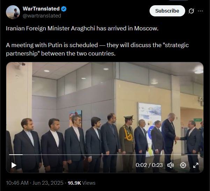This screenshot has height=191, width=210.
Task: Mute the video with the speaker icon
Action: pyautogui.click(x=171, y=165)
